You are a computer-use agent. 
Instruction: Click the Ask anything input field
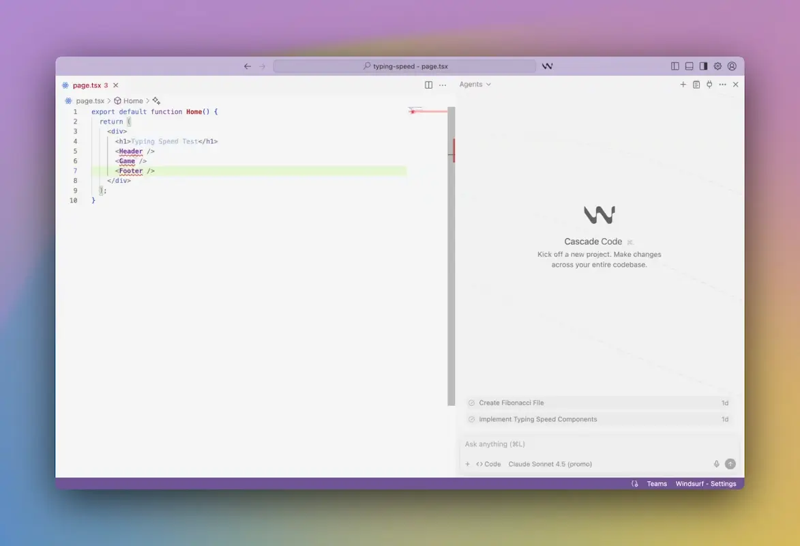coord(587,444)
